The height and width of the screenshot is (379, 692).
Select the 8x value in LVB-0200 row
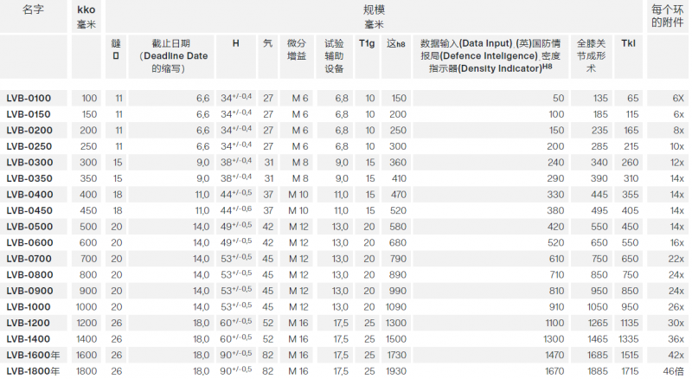coord(678,131)
